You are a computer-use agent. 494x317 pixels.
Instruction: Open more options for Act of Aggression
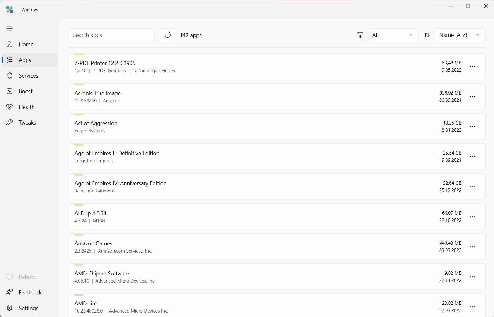pos(473,126)
